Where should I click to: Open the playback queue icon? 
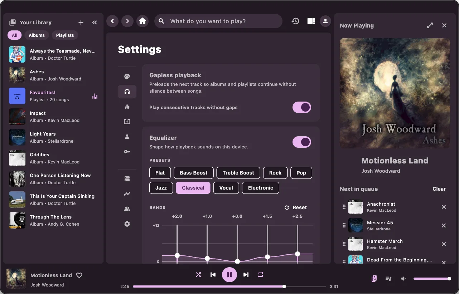coord(388,279)
